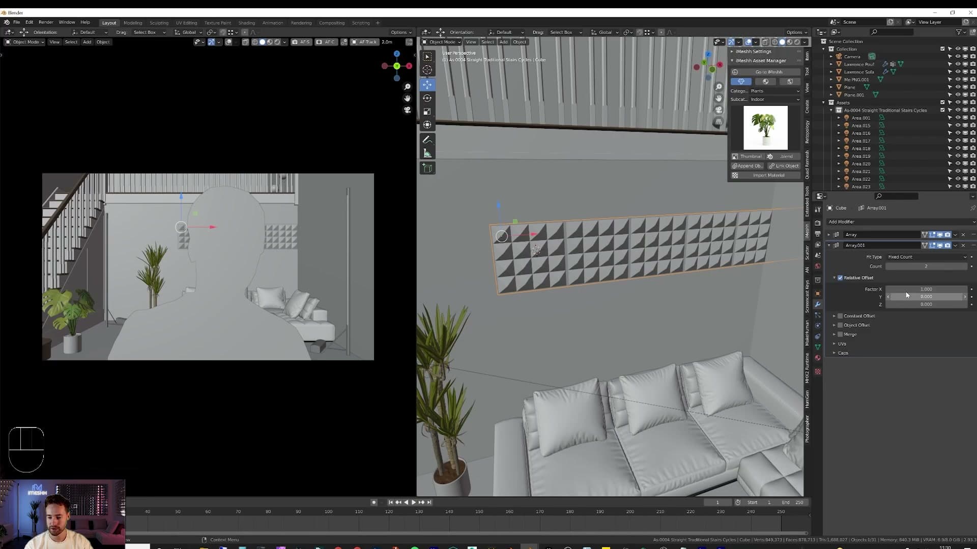Expand the first Array modifier panel
977x549 pixels.
point(829,234)
